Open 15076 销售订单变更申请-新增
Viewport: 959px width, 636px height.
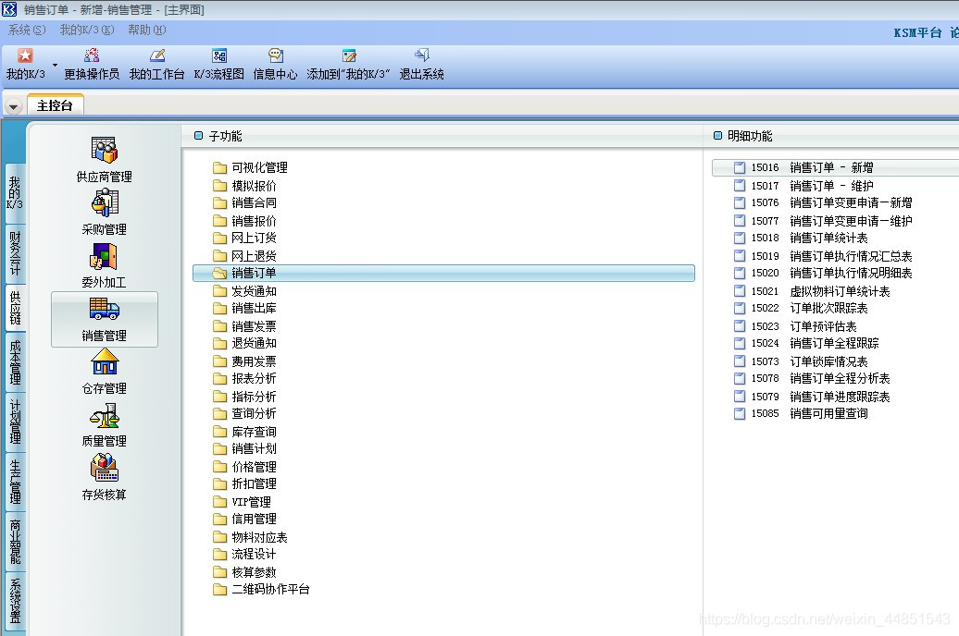tap(823, 202)
